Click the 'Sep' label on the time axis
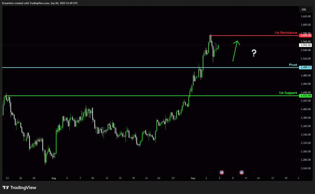 [x=193, y=178]
